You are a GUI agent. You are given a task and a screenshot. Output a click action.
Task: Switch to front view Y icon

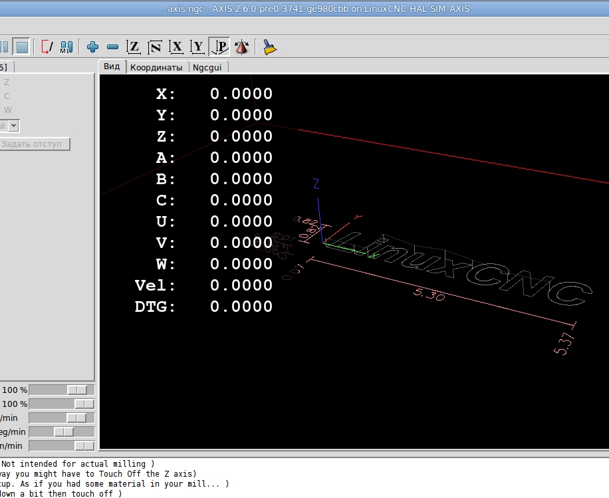(x=198, y=47)
